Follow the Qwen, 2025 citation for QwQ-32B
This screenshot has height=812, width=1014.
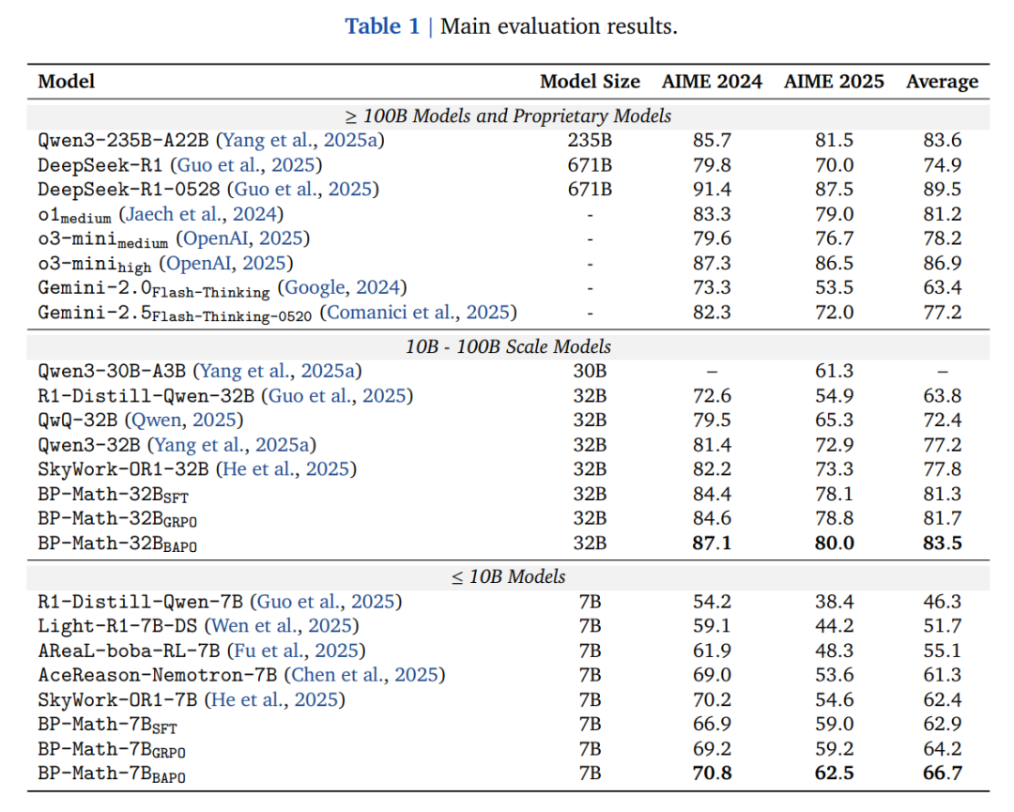click(x=184, y=421)
